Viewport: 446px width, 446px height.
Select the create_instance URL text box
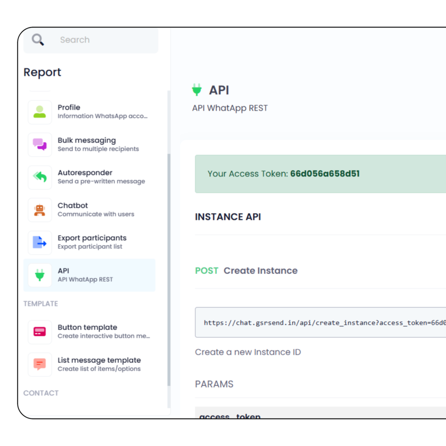pyautogui.click(x=322, y=322)
